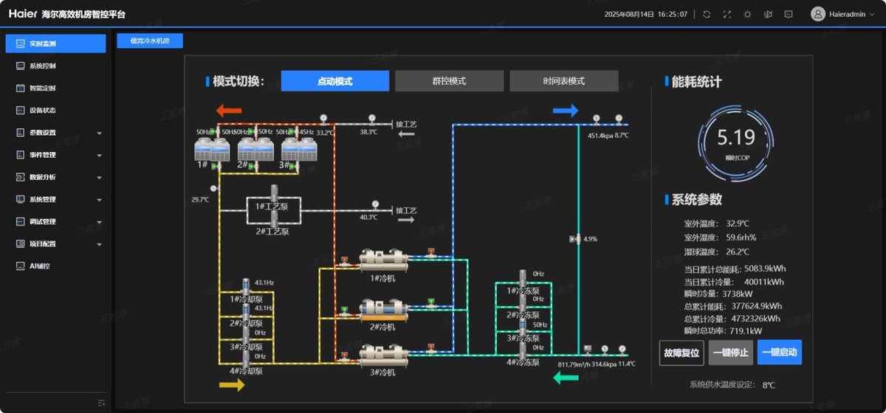Viewport: 886px width, 413px height.
Task: Select the 2#冷机 chiller unit
Action: pos(382,309)
